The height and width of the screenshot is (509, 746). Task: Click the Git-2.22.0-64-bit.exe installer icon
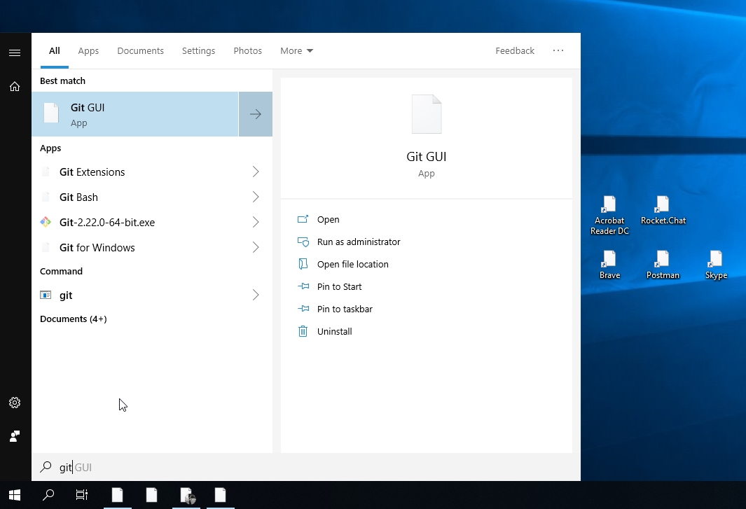tap(46, 222)
